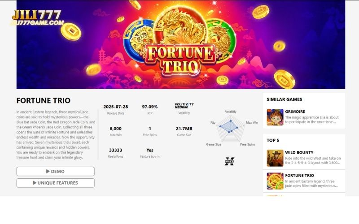Click the 2025-07-28 release date

(116, 107)
